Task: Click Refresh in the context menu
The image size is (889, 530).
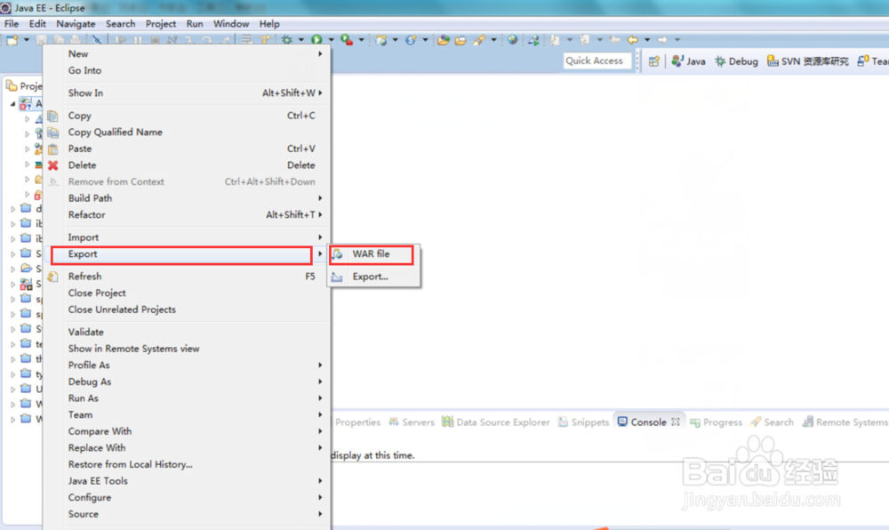Action: [187, 276]
